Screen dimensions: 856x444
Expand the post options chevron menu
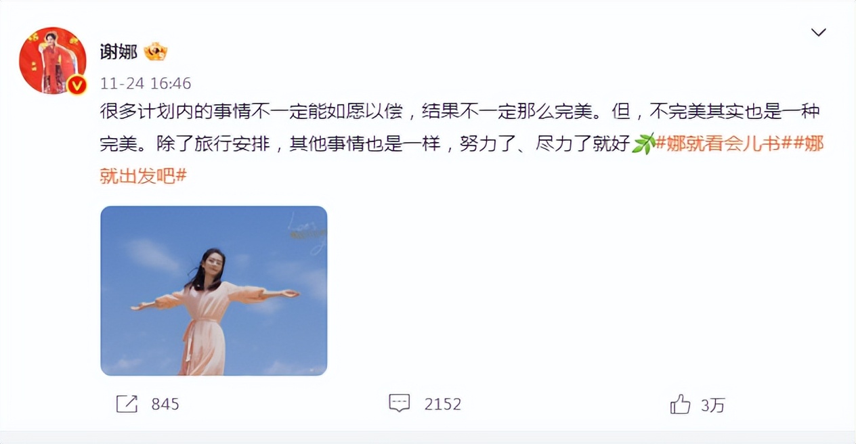819,32
